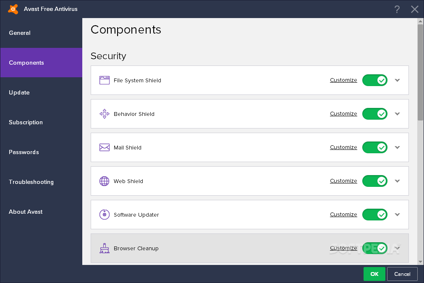The height and width of the screenshot is (283, 424).
Task: Select the Components sidebar tab
Action: (x=41, y=63)
